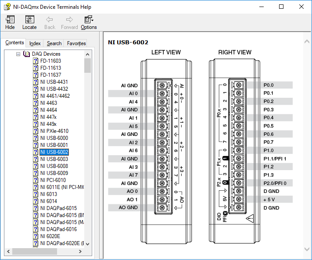Viewport: 312px width, 260px height.
Task: Switch to the Favorites tab
Action: coord(76,43)
